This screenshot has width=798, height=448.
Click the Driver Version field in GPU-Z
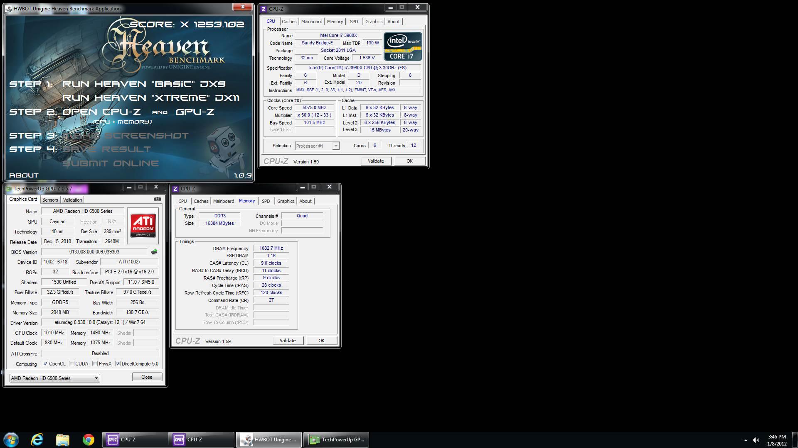(100, 322)
